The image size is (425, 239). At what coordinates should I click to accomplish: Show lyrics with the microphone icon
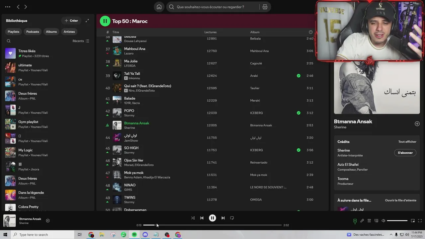[362, 221]
